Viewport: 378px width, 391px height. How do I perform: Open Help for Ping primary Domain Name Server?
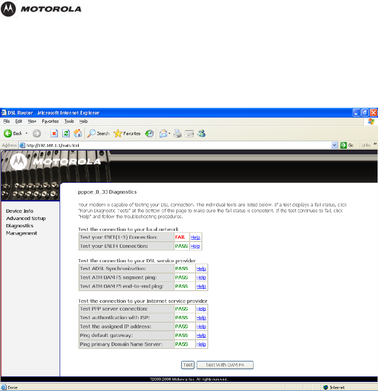(201, 344)
